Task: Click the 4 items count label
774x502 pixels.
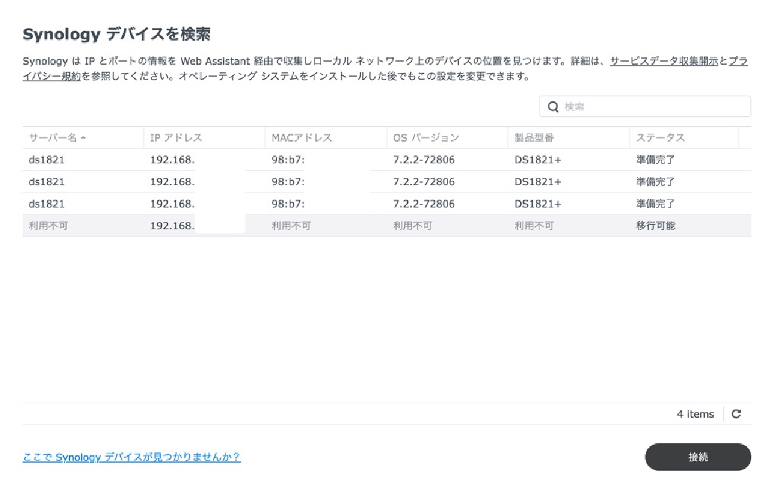Action: tap(695, 414)
